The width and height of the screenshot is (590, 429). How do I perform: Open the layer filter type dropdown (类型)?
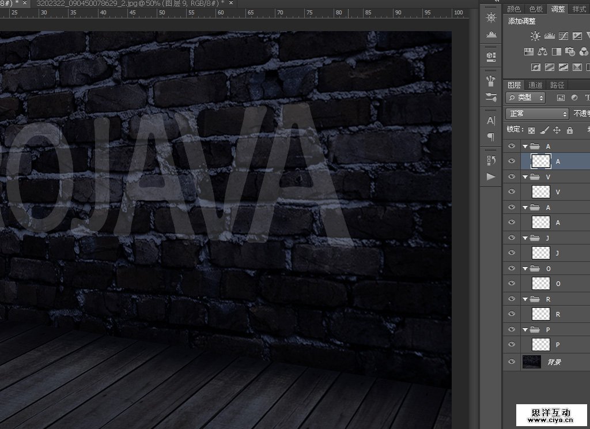[x=525, y=98]
